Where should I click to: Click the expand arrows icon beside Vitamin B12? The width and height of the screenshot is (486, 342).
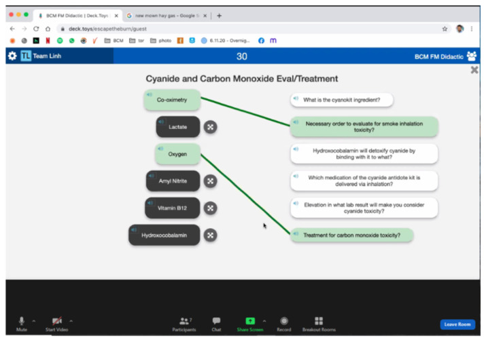pyautogui.click(x=211, y=208)
